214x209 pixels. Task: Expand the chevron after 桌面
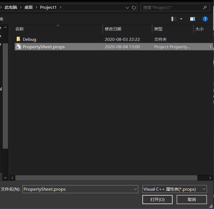(36, 7)
